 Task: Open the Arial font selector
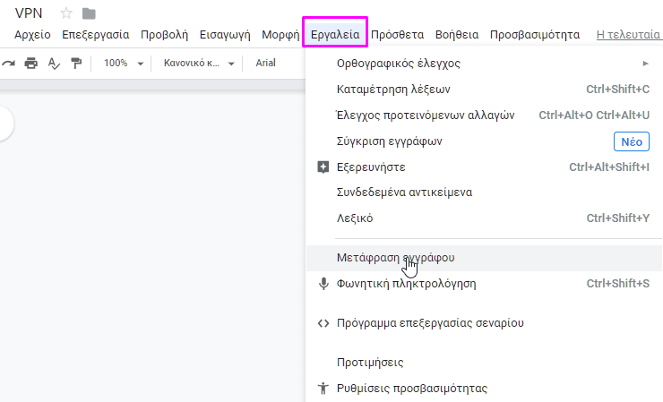coord(265,63)
